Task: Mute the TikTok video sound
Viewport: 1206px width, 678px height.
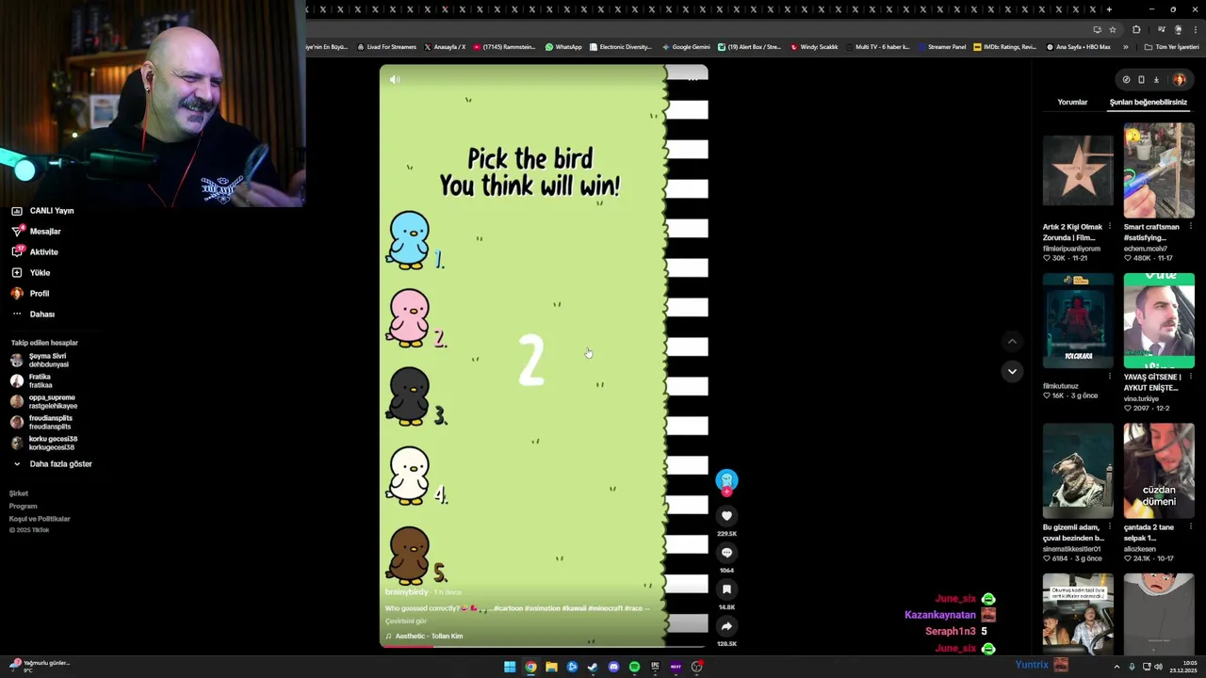Action: click(x=395, y=79)
